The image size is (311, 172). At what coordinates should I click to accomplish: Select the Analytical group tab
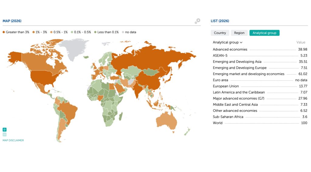click(x=264, y=33)
